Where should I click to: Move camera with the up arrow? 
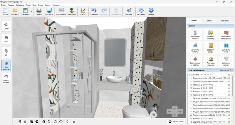pyautogui.click(x=174, y=108)
